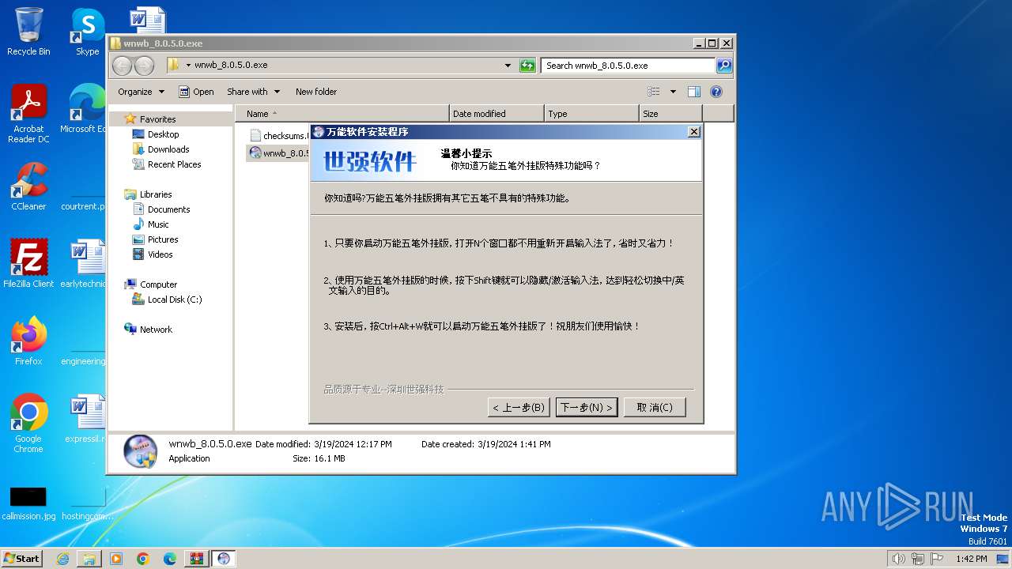Open the Organize dropdown menu
1012x569 pixels.
pos(141,92)
